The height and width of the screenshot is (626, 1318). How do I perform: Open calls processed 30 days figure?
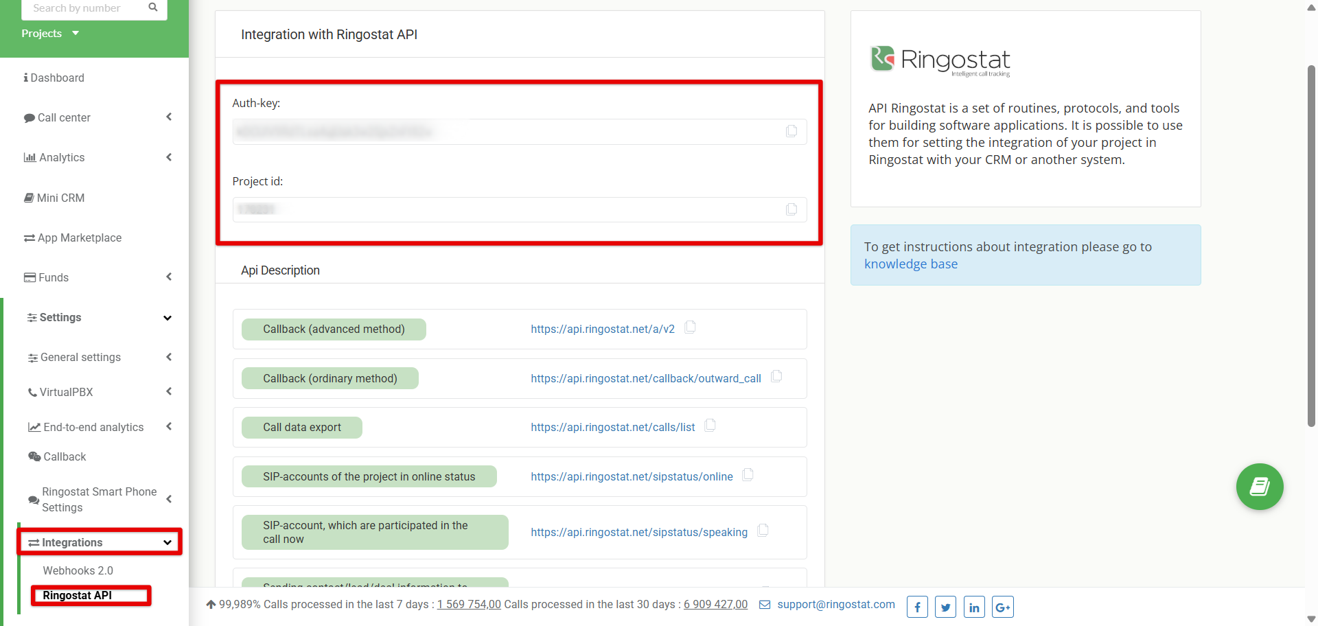(x=715, y=605)
